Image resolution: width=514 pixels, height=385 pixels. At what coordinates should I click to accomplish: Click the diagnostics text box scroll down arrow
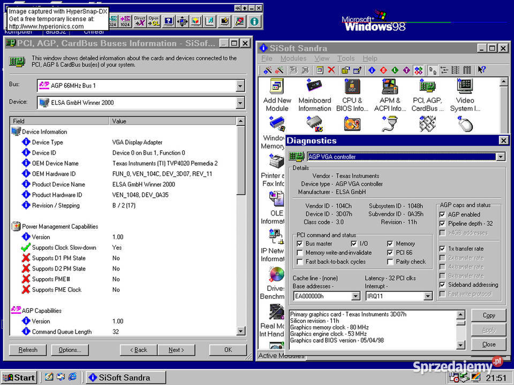pyautogui.click(x=460, y=345)
